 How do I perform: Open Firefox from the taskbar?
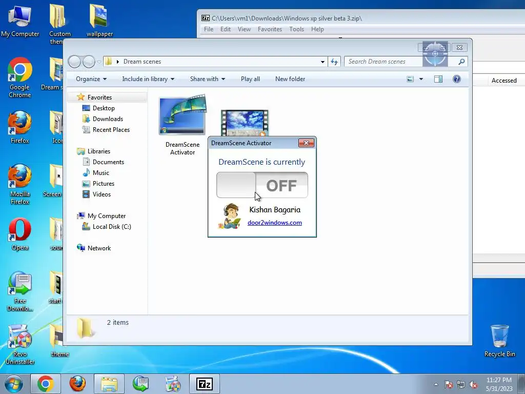[x=77, y=384]
